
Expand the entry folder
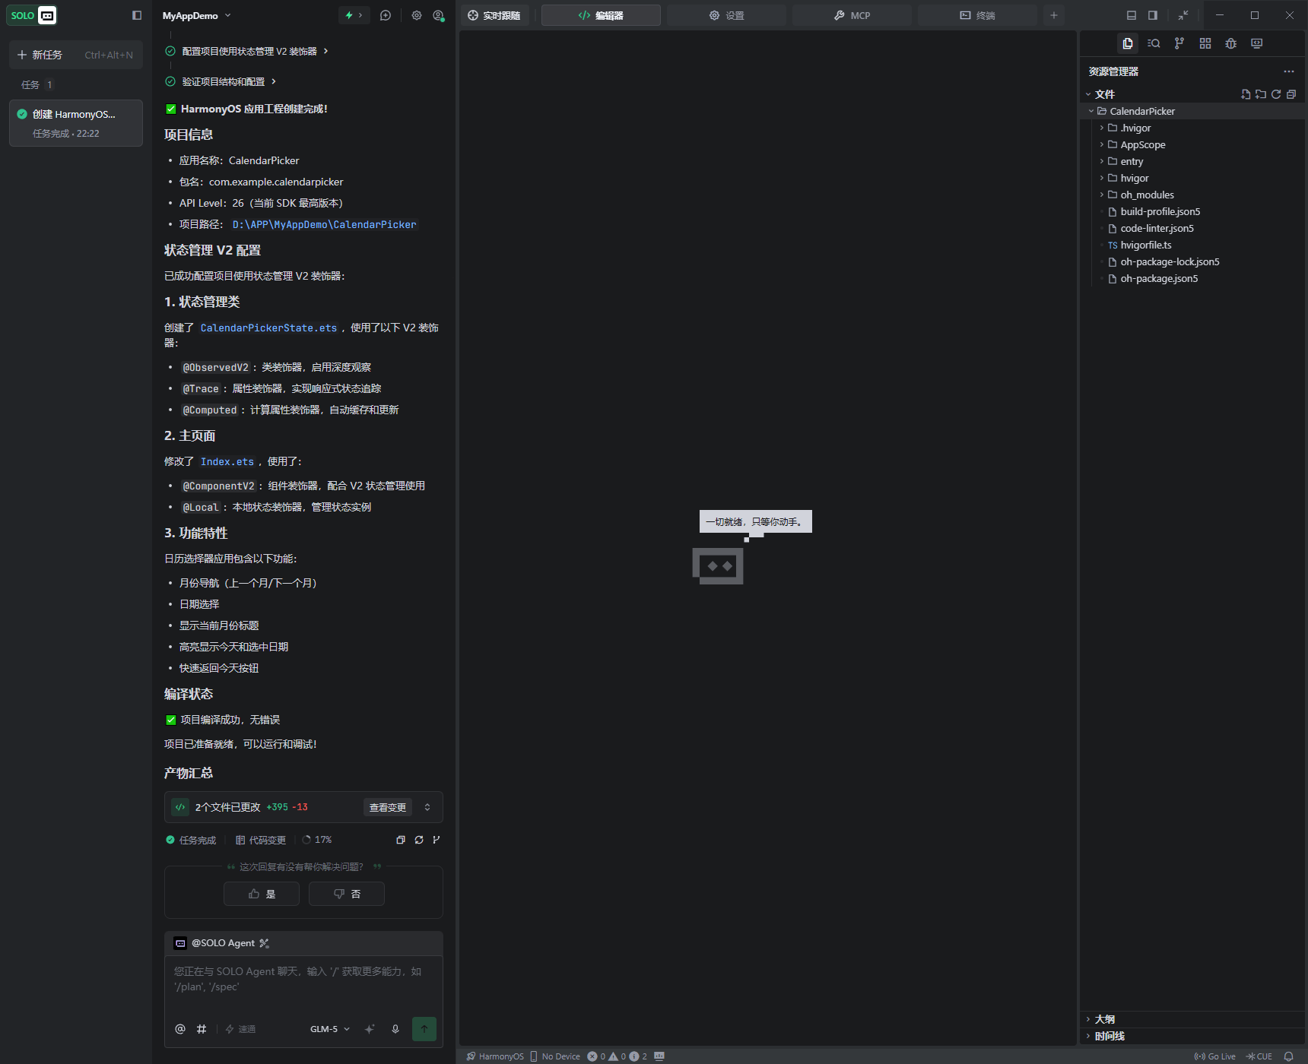(1194, 161)
